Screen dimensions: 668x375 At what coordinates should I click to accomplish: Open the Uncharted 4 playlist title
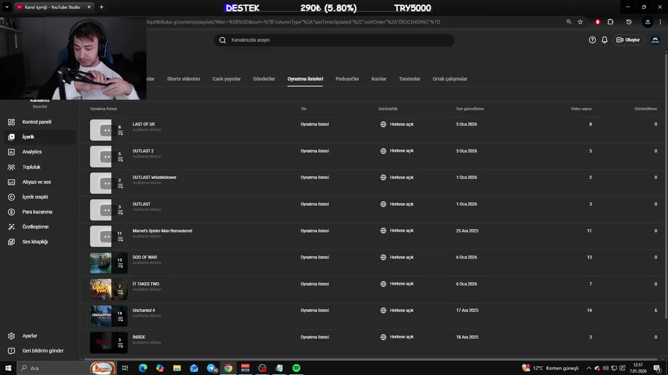click(144, 310)
